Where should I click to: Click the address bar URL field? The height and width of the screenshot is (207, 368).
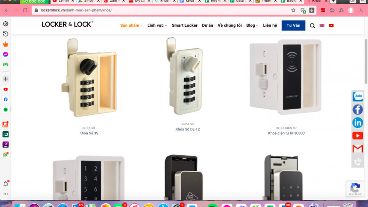pos(164,10)
